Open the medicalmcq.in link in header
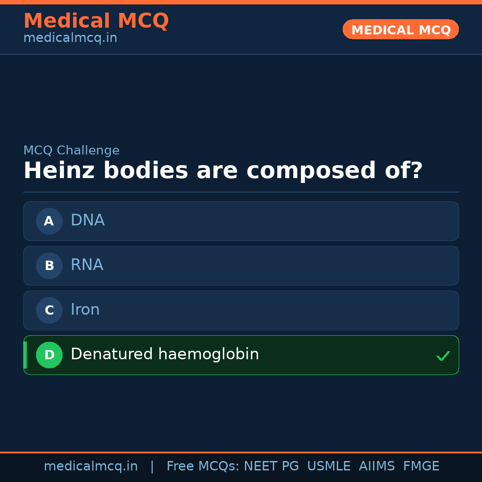This screenshot has height=482, width=482. pyautogui.click(x=70, y=38)
